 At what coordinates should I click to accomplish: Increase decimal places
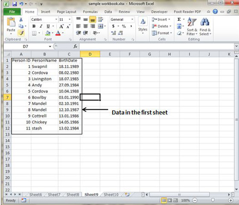pyautogui.click(x=114, y=33)
